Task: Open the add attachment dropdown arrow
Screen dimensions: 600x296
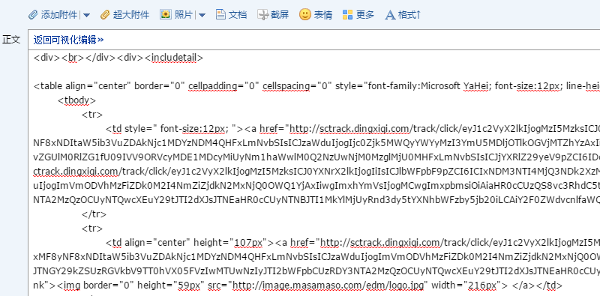Action: point(87,15)
